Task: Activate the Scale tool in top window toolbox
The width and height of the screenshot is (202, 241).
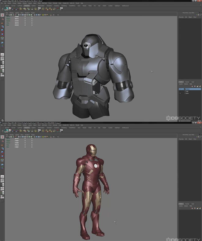Action: pos(2,34)
